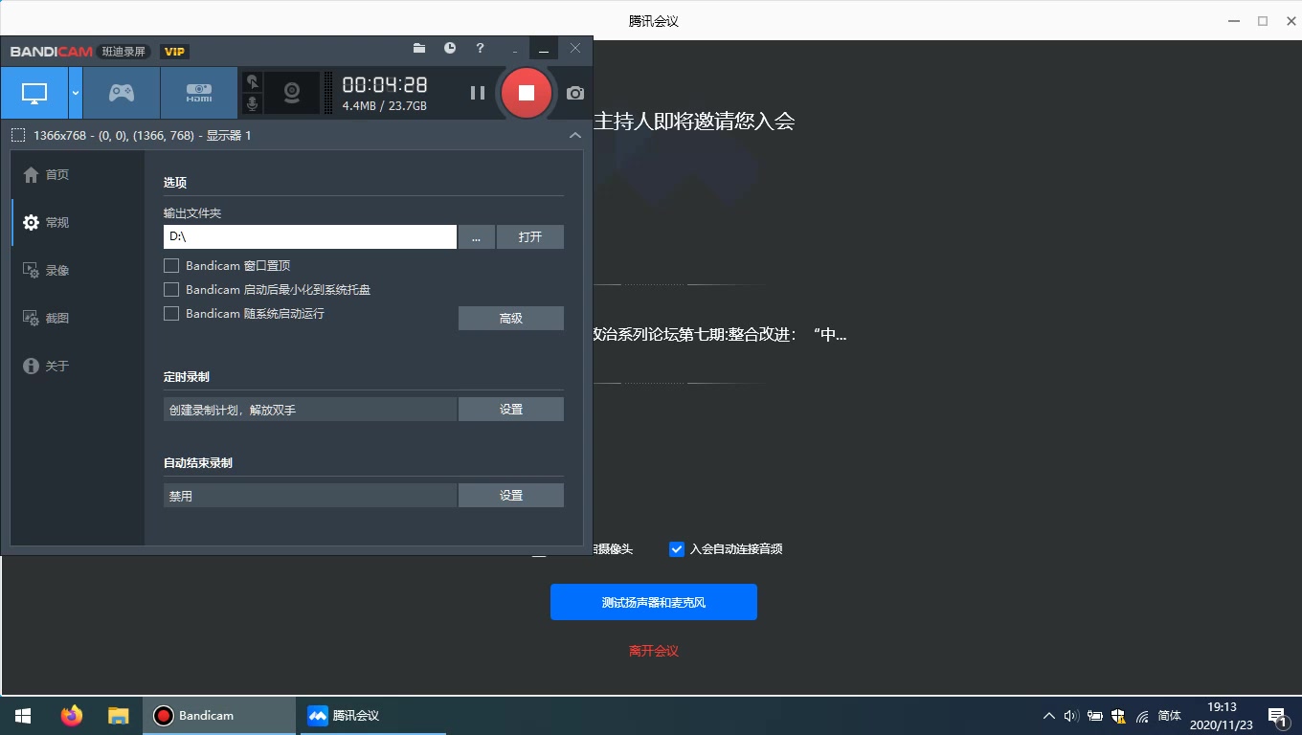This screenshot has width=1302, height=735.
Task: Browse output folder with the ... button
Action: tap(477, 236)
